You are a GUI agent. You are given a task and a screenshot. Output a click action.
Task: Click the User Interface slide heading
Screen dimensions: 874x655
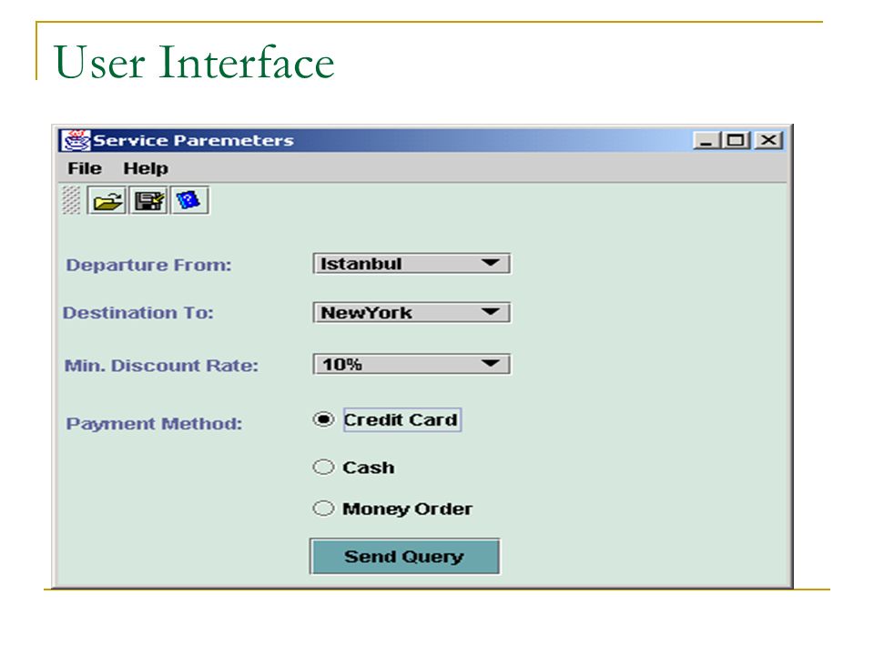click(x=194, y=63)
